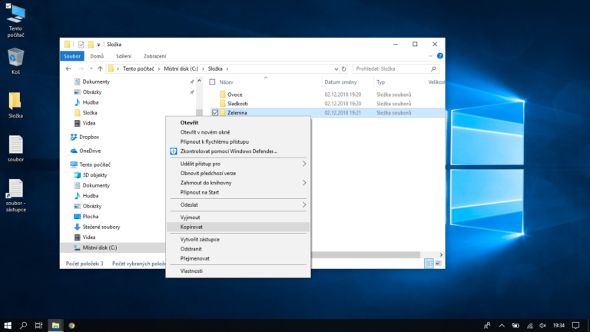Click the Dropbox icon in navigation pane
Viewport: 590px width, 332px height.
[x=75, y=137]
